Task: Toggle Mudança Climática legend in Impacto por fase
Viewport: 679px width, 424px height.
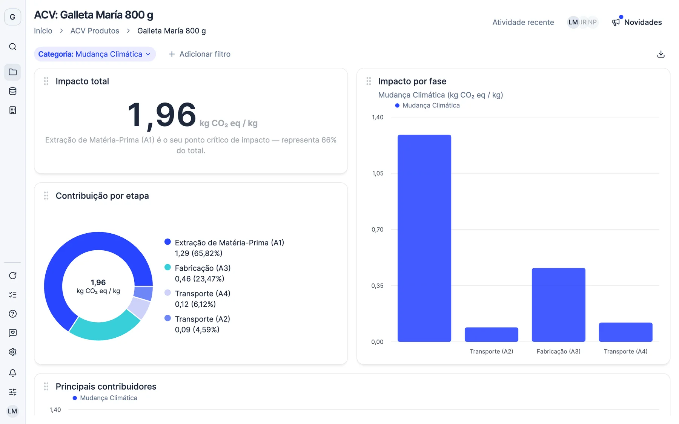Action: [427, 106]
